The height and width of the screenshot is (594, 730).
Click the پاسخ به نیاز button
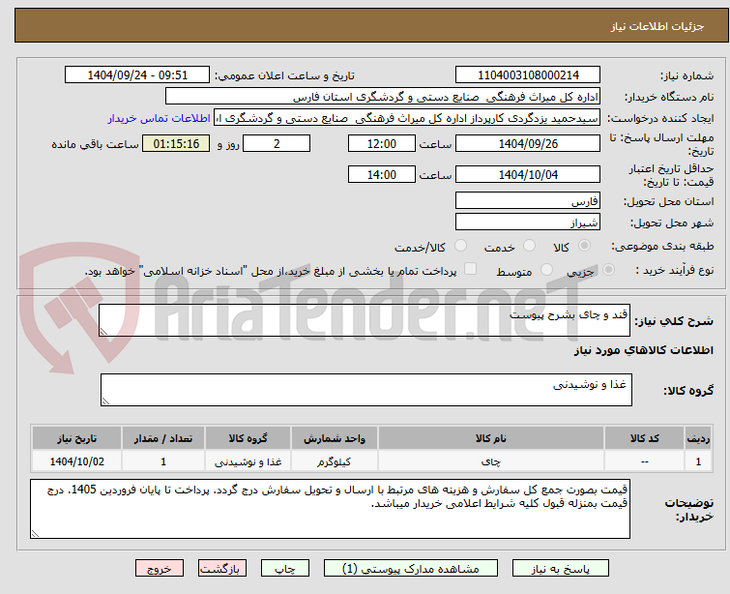pos(561,569)
